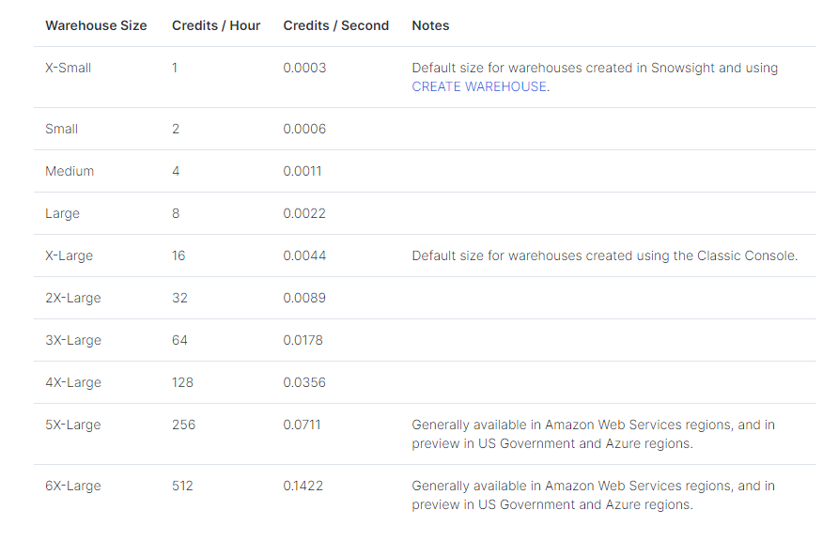Click the Notes column header
The width and height of the screenshot is (838, 541).
(430, 25)
